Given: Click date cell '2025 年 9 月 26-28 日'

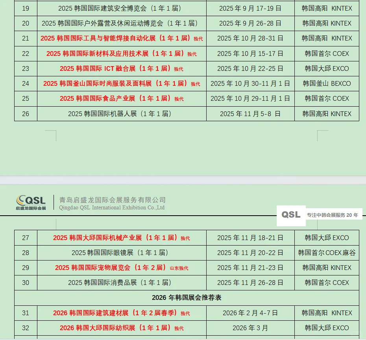Looking at the screenshot, I should pyautogui.click(x=250, y=23).
